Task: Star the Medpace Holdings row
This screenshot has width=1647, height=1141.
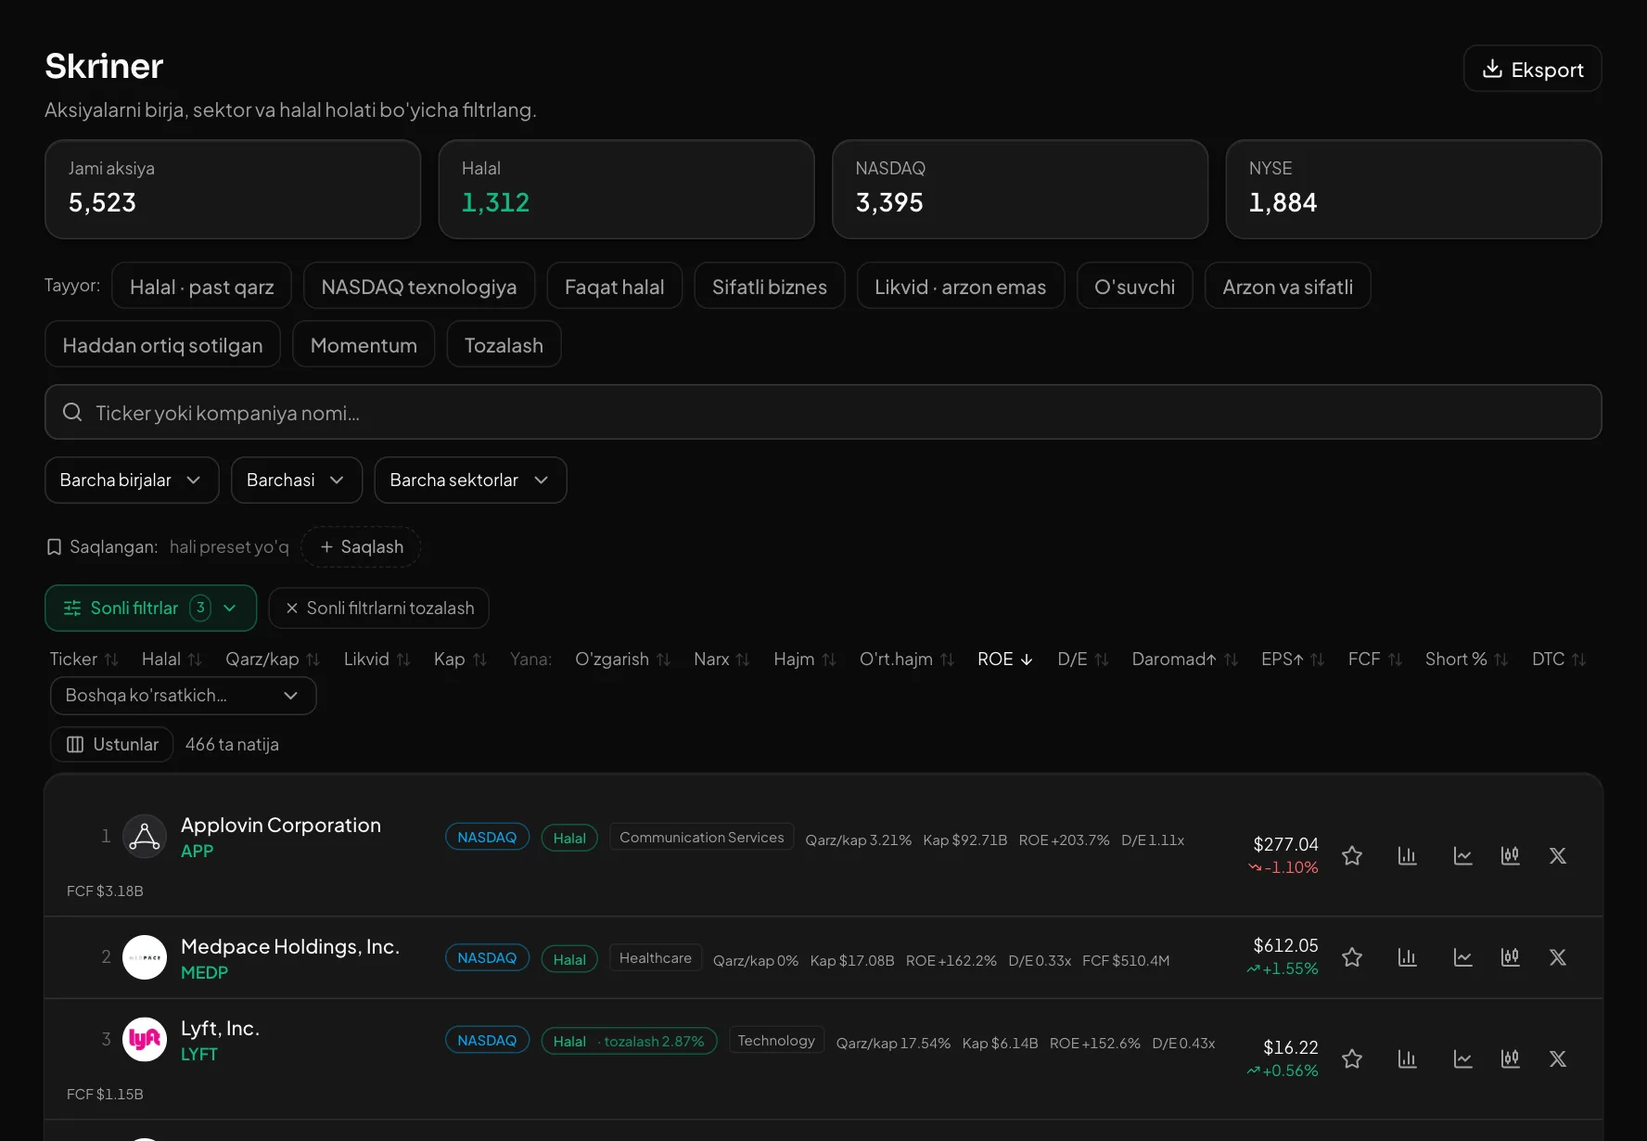Action: click(x=1352, y=957)
